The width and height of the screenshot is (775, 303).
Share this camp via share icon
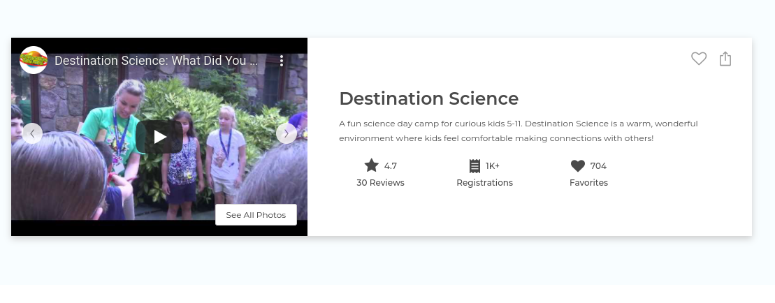click(725, 59)
